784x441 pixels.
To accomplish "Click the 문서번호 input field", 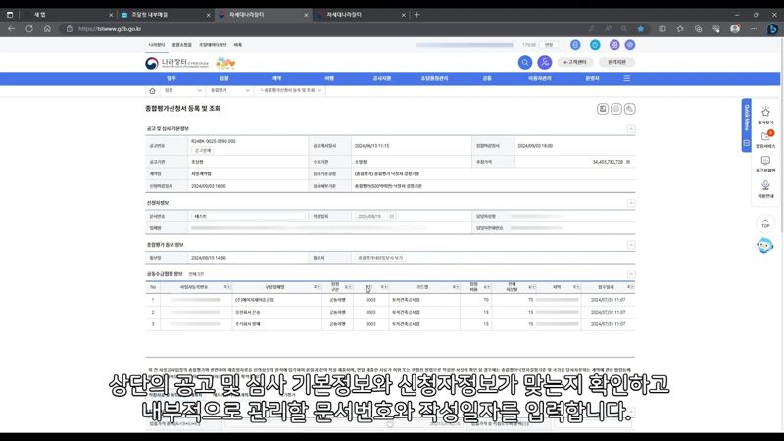I will pos(249,216).
